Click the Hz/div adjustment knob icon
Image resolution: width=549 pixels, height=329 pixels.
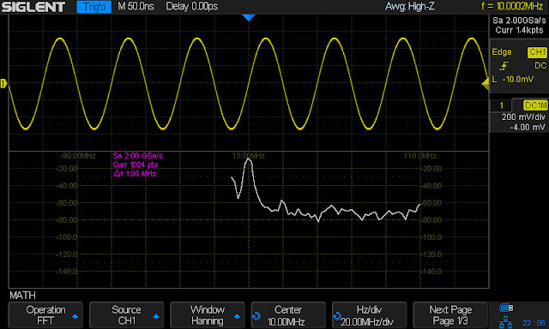click(337, 316)
